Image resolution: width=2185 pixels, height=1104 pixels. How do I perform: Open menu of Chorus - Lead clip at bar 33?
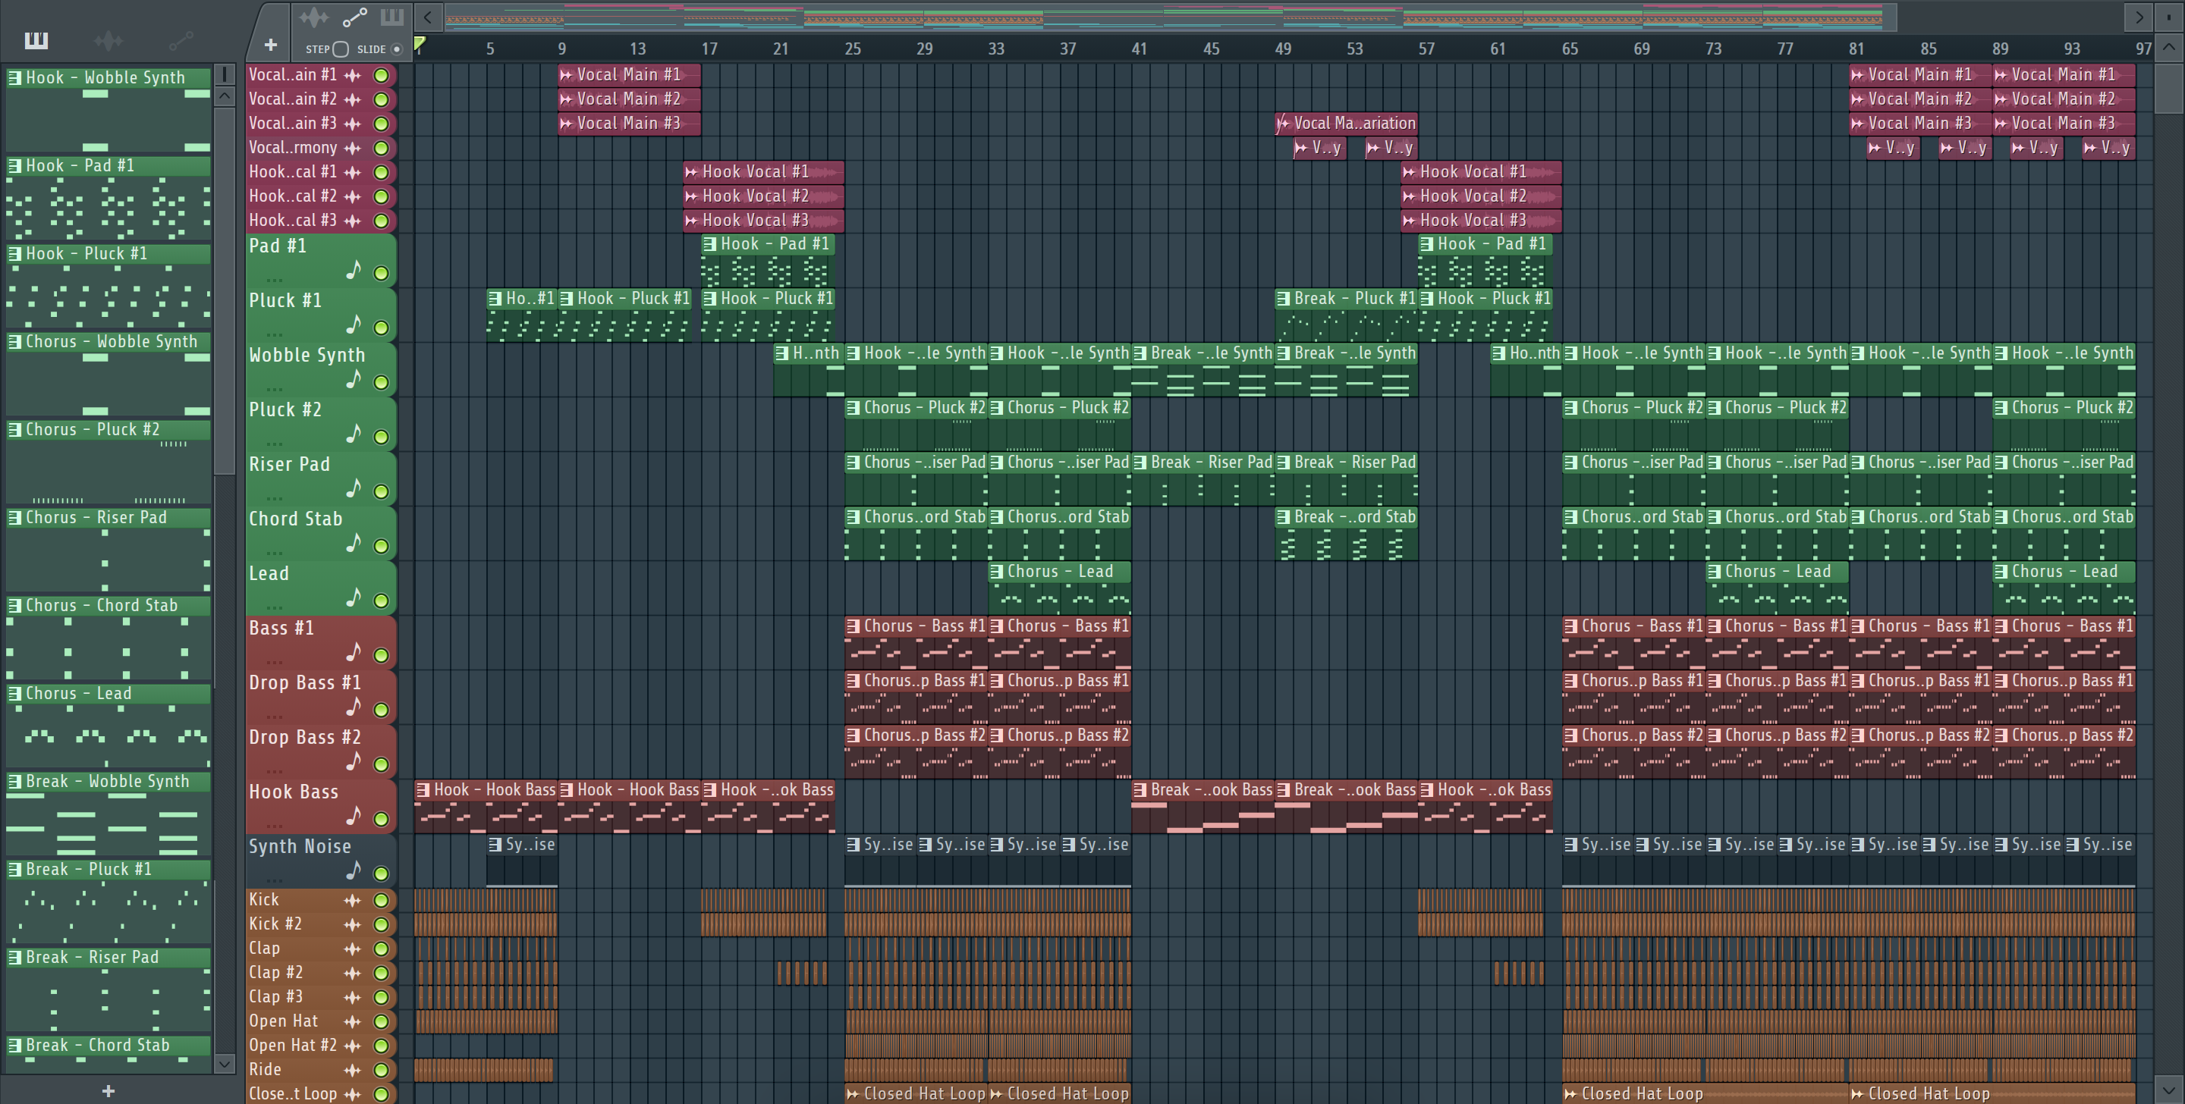tap(997, 572)
